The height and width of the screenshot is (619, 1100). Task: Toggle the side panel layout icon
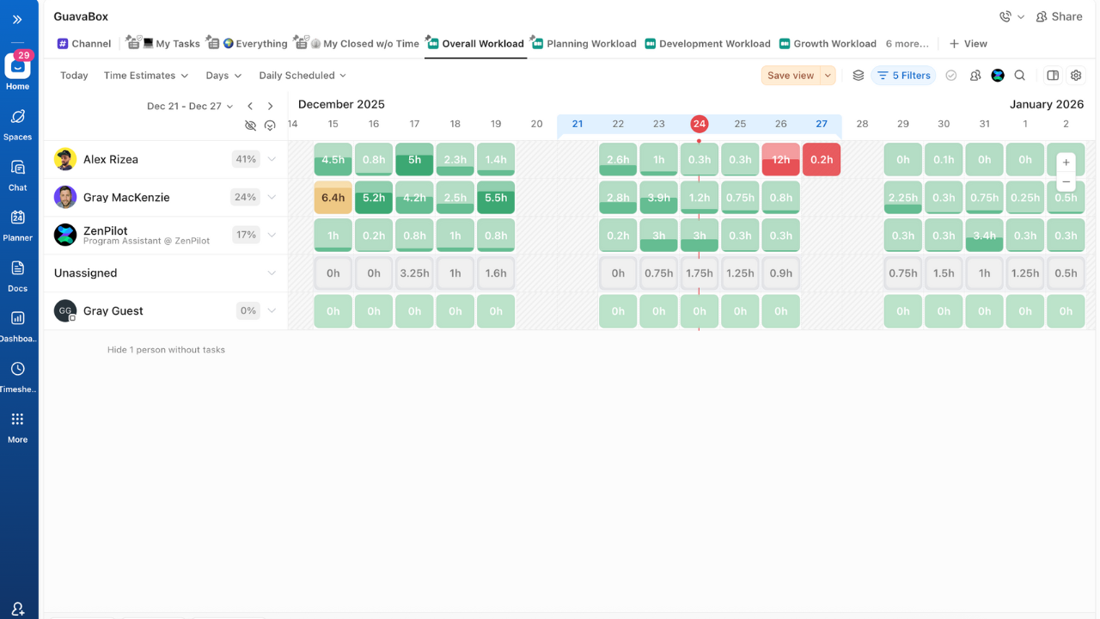1053,76
